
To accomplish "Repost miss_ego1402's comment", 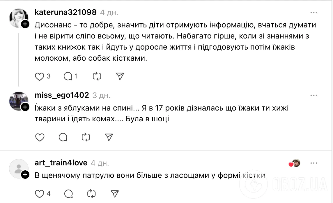I will 85,137.
